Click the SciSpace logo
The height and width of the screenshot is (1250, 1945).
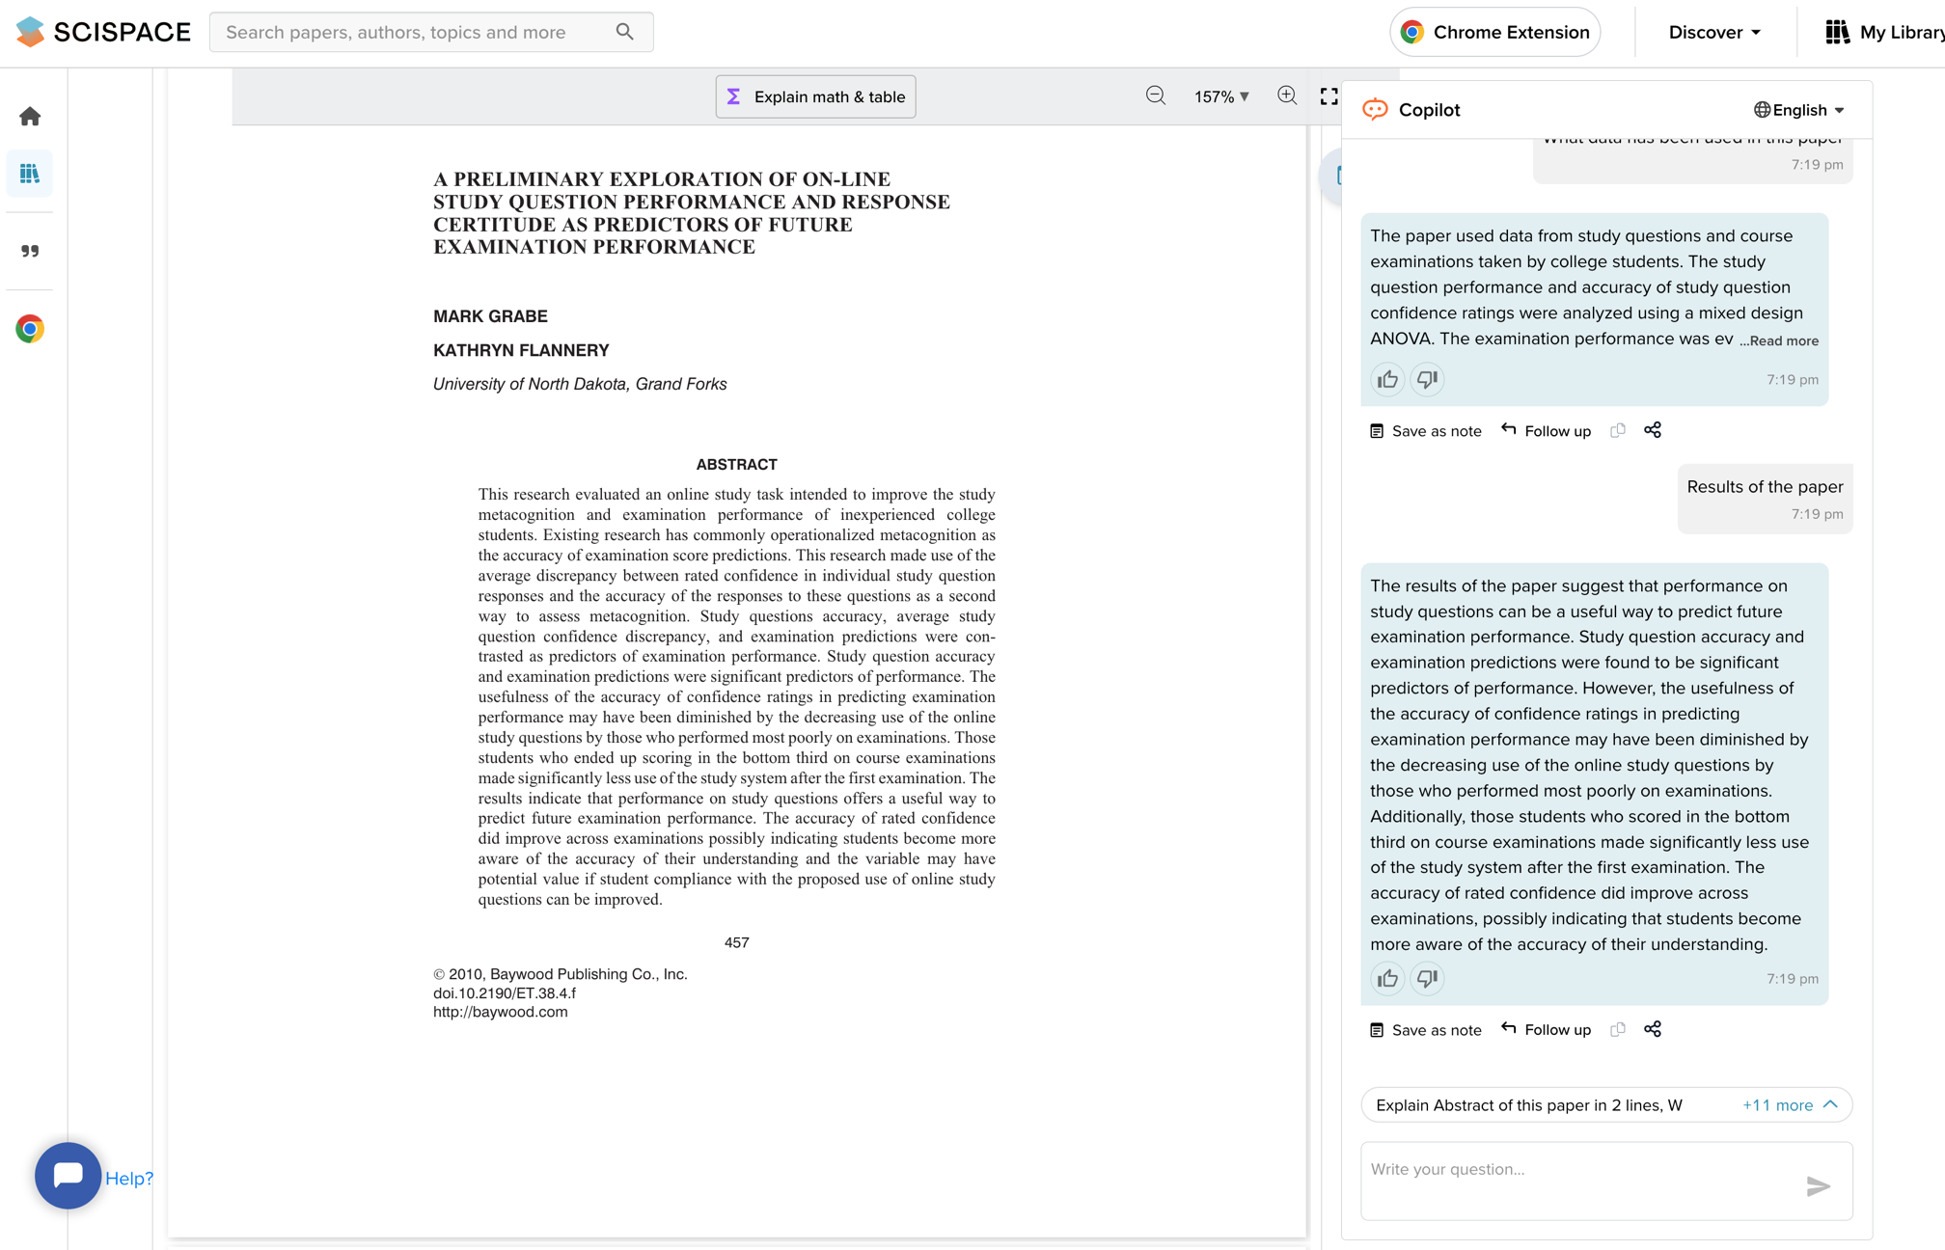point(104,32)
